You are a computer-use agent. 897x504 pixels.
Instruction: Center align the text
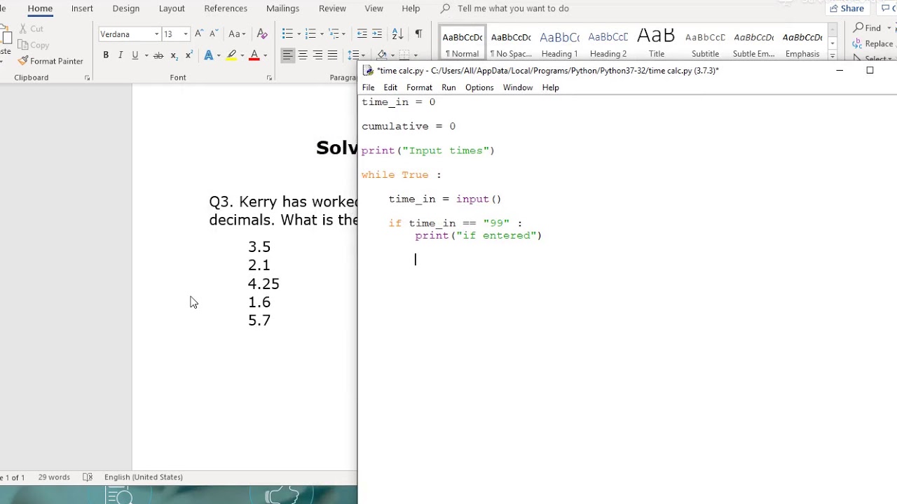point(303,55)
